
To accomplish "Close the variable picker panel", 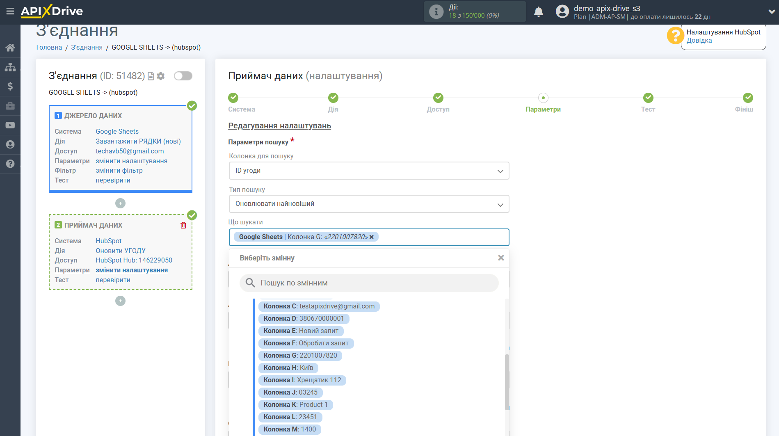I will tap(501, 258).
